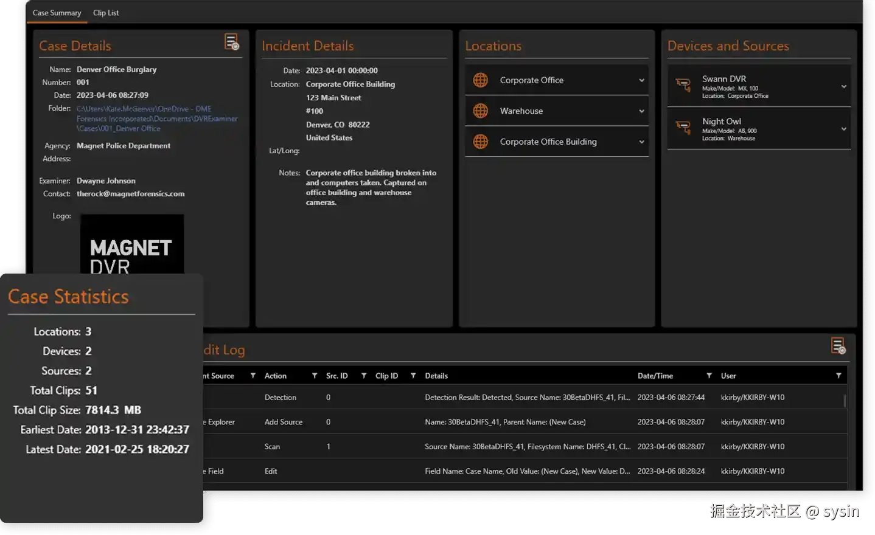
Task: Click the case name Denver Office Burglary
Action: click(117, 69)
